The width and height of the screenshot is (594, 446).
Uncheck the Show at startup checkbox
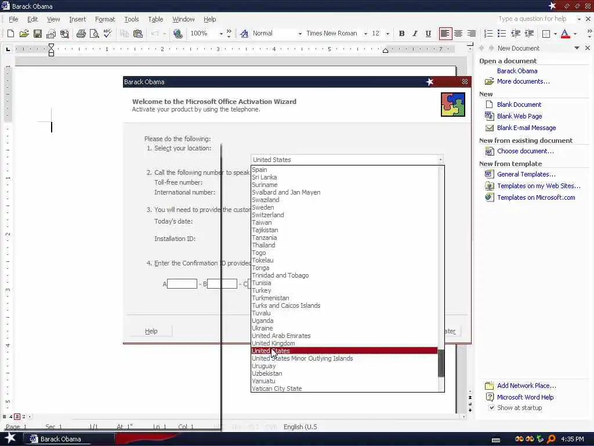pyautogui.click(x=491, y=408)
